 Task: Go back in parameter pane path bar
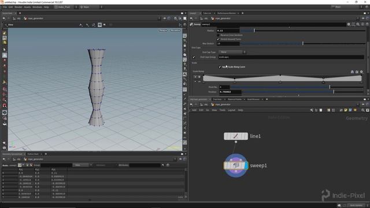pos(191,18)
